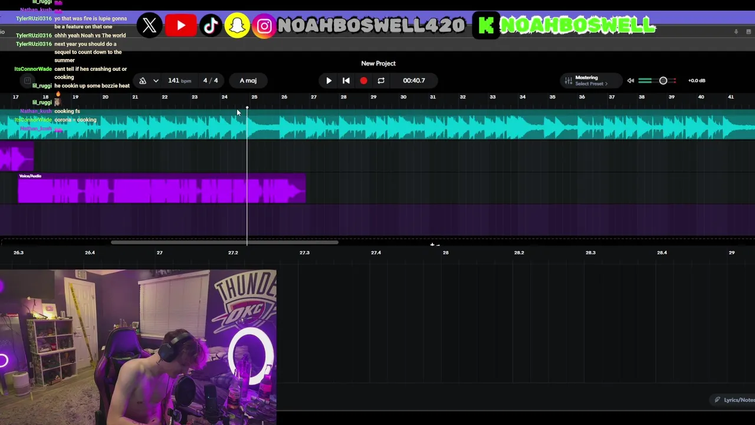The width and height of the screenshot is (755, 425).
Task: Expand the metronome options chevron
Action: (x=156, y=81)
